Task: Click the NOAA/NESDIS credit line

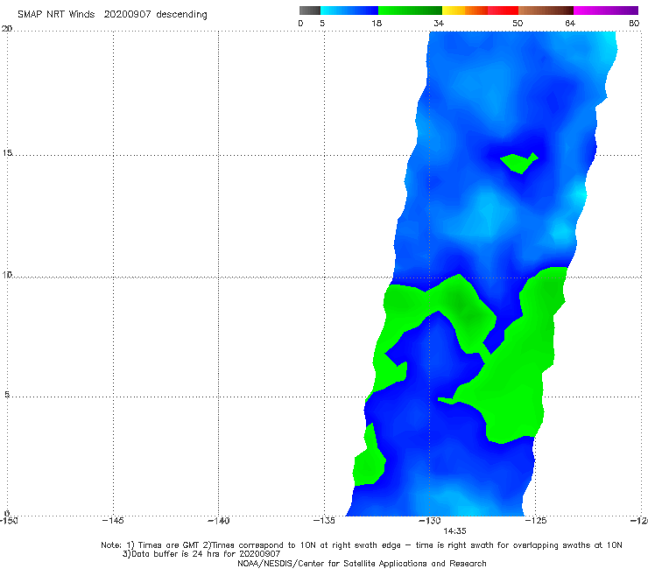Action: [362, 563]
